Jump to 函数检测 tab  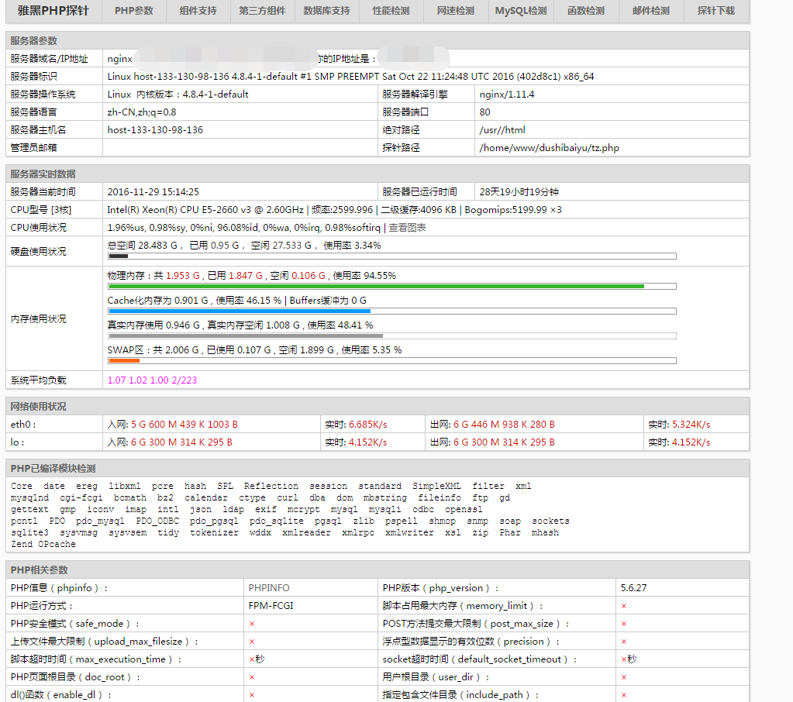(586, 11)
